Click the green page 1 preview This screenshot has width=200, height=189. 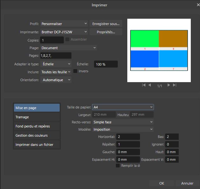[x=145, y=39]
